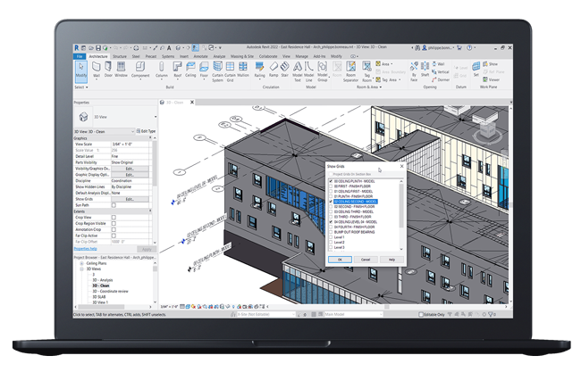
Task: Open the 3D View type selector dropdown
Action: point(156,117)
